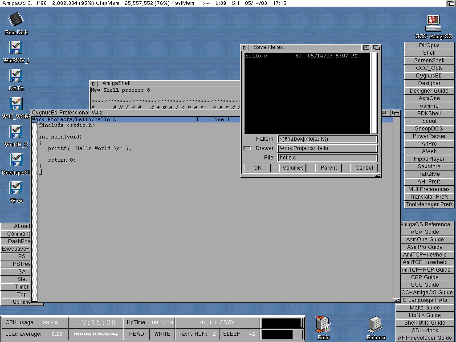
Task: Launch the Enforcer icon
Action: (x=376, y=325)
